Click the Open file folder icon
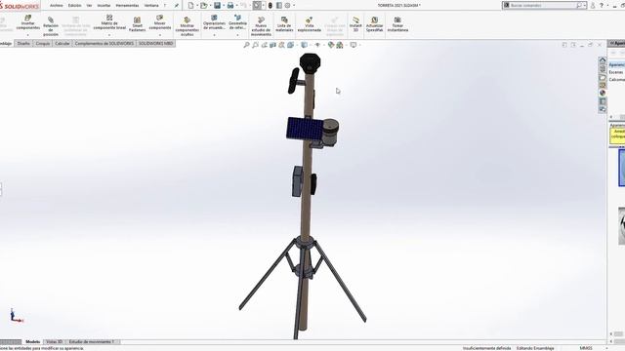The image size is (625, 351). [204, 6]
